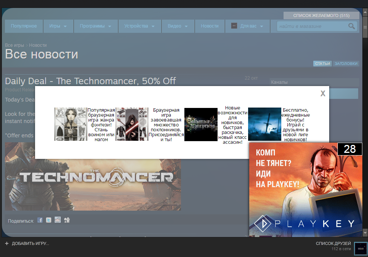Click the minus icon beside Для вас

point(234,26)
